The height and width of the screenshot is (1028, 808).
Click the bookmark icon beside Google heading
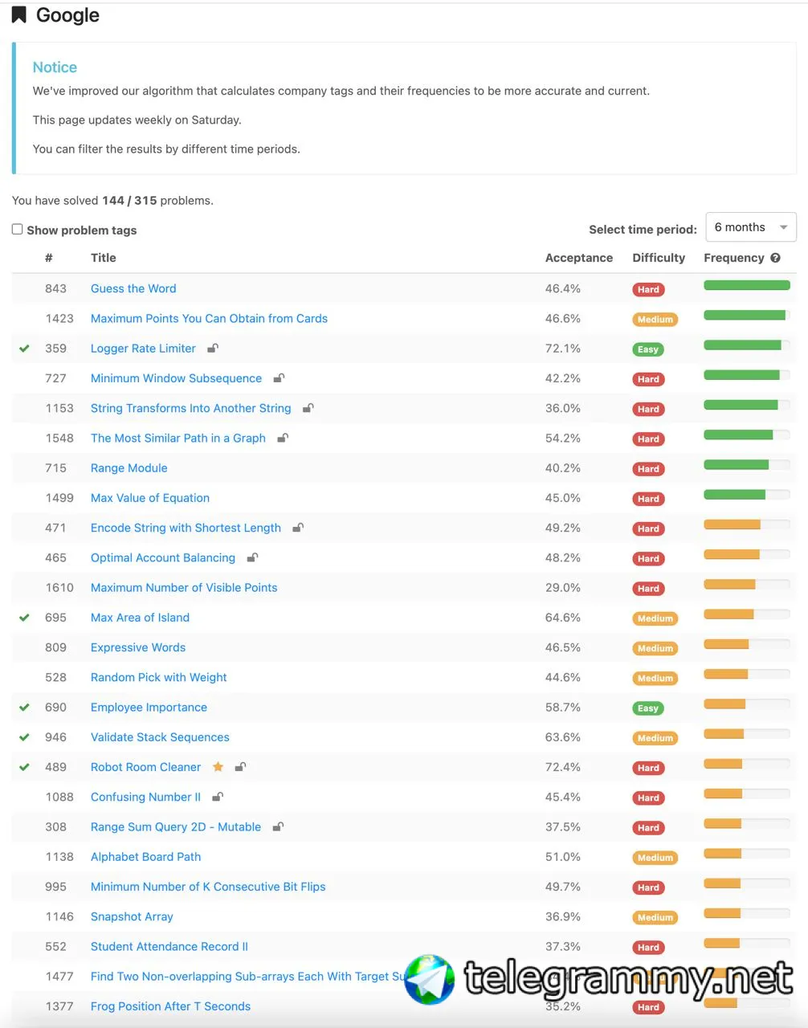tap(19, 15)
